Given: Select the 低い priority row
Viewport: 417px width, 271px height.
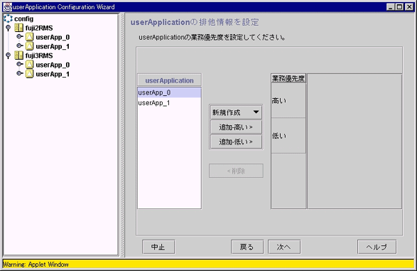Looking at the screenshot, I should (288, 135).
